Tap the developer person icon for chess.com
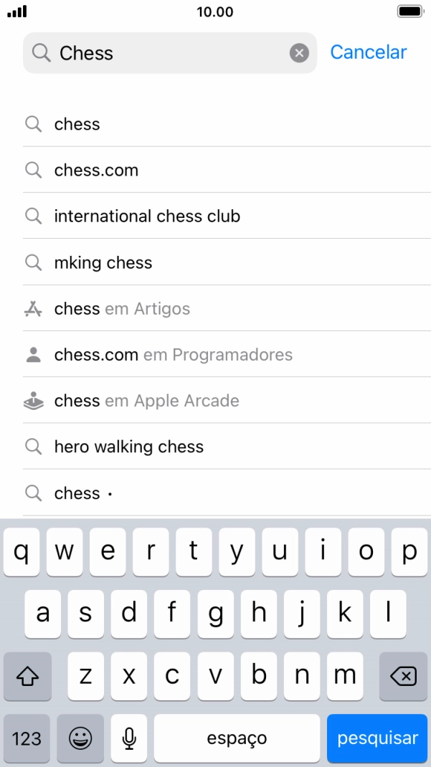This screenshot has width=431, height=767. [x=34, y=355]
